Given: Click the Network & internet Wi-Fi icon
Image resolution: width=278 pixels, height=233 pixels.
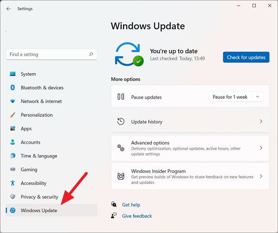Looking at the screenshot, I should pyautogui.click(x=13, y=101).
